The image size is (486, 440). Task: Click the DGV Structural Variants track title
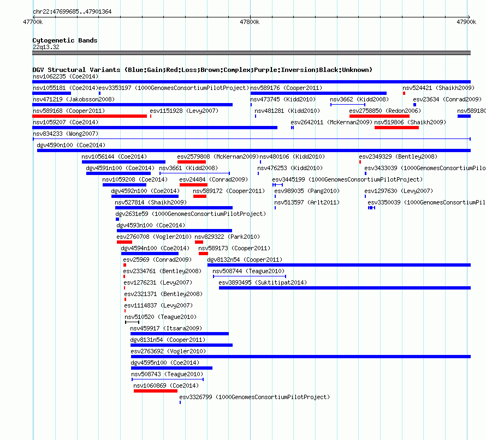point(203,70)
